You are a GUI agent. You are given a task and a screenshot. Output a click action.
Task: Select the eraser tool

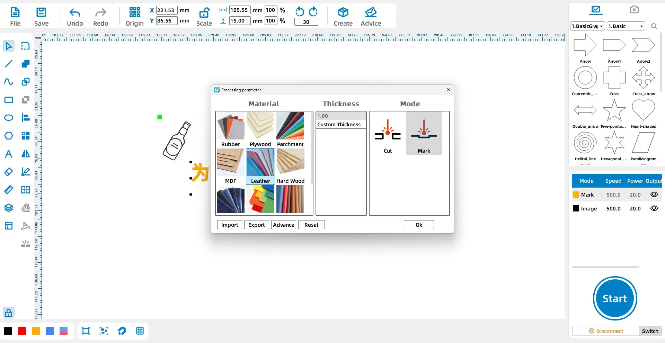click(9, 172)
